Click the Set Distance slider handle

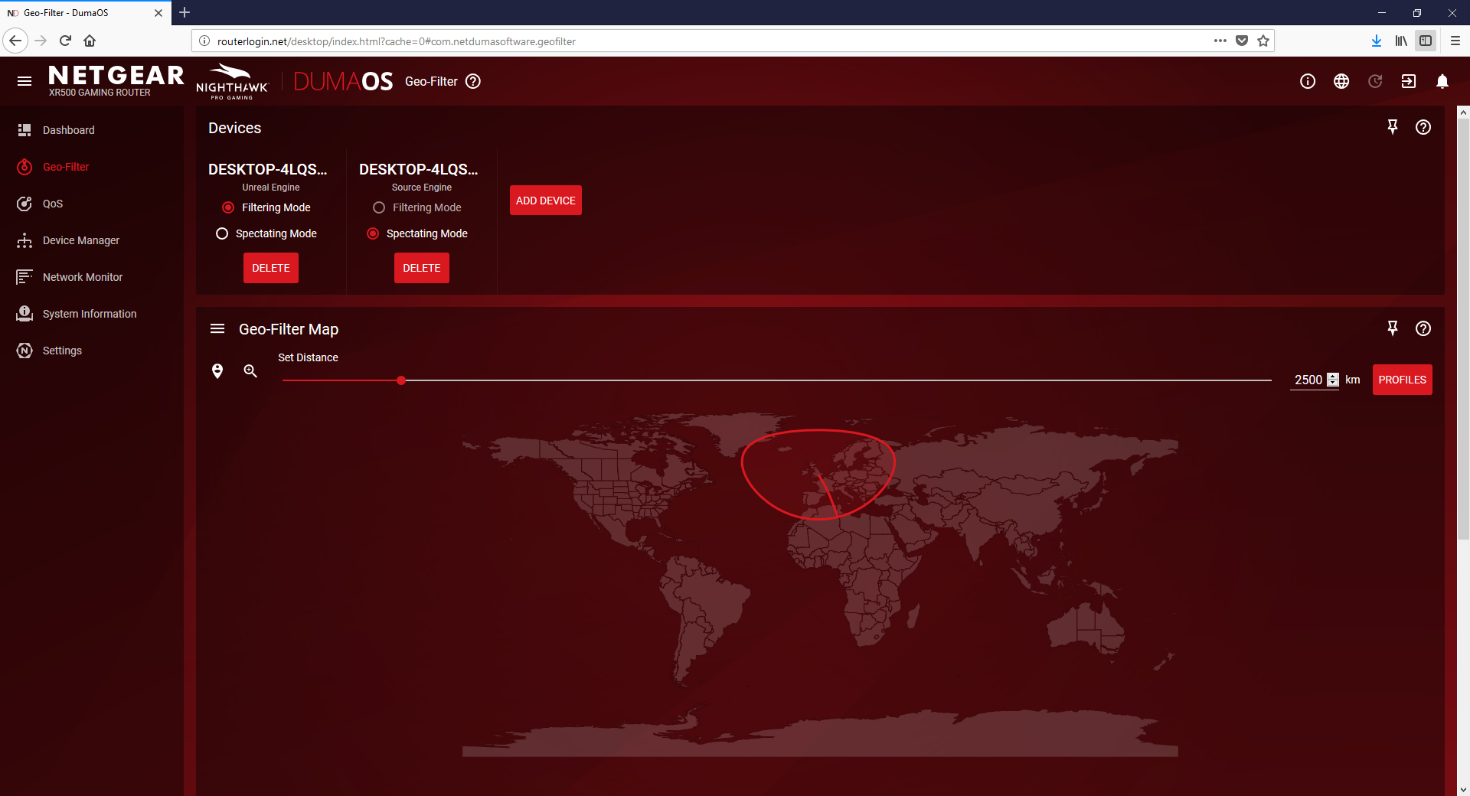click(401, 380)
